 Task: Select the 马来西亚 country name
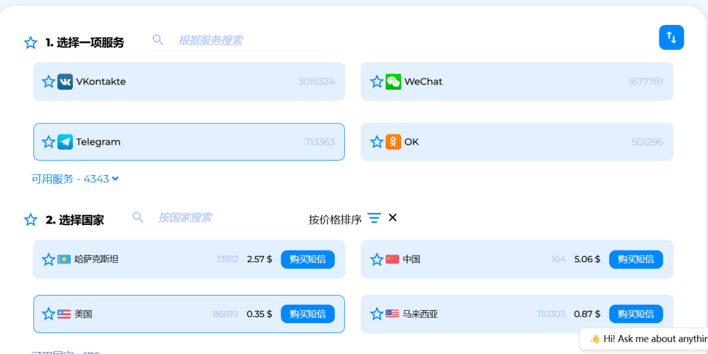420,314
